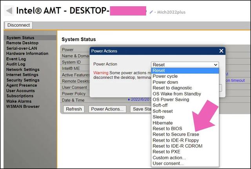Open Remote Desktop in sidebar
251x169 pixels.
point(22,43)
